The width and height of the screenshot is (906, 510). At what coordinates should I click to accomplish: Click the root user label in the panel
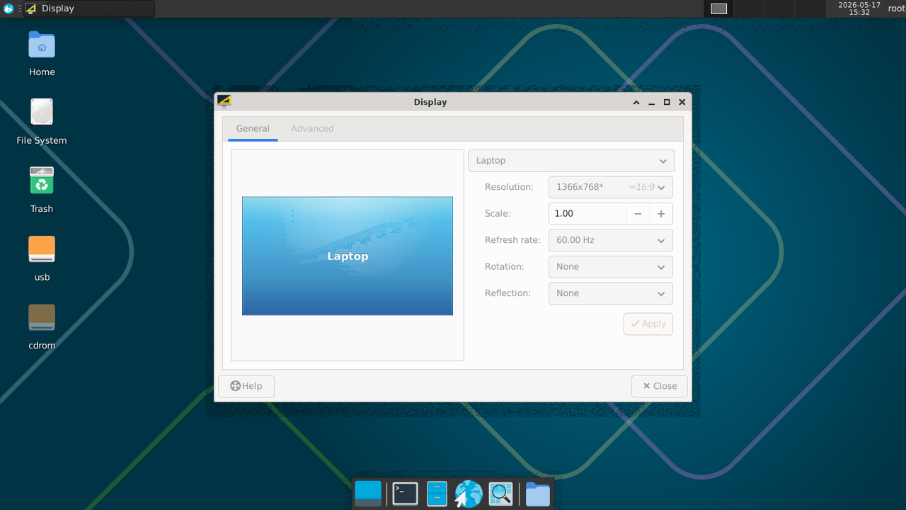[896, 8]
